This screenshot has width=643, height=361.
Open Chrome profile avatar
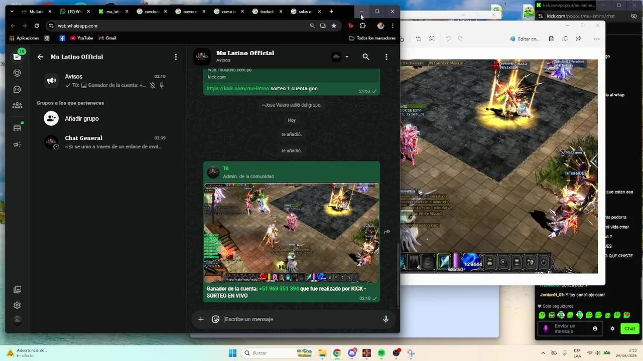point(380,26)
